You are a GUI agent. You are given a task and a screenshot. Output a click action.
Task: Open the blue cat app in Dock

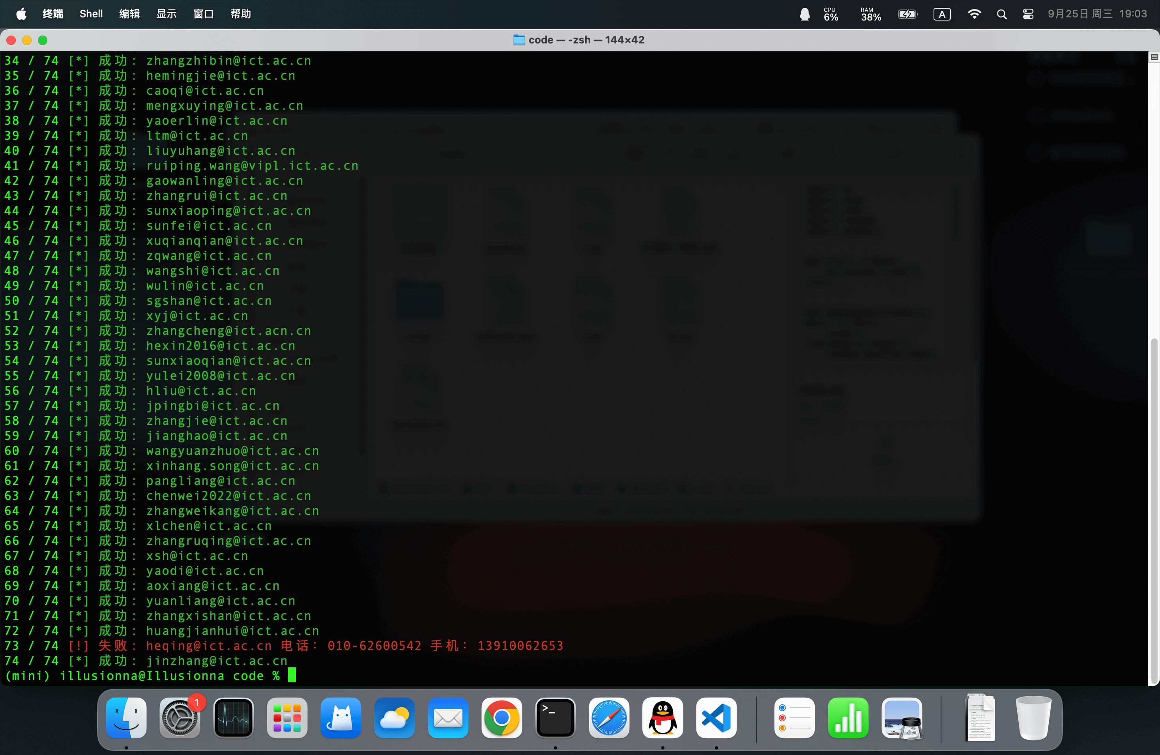click(341, 718)
